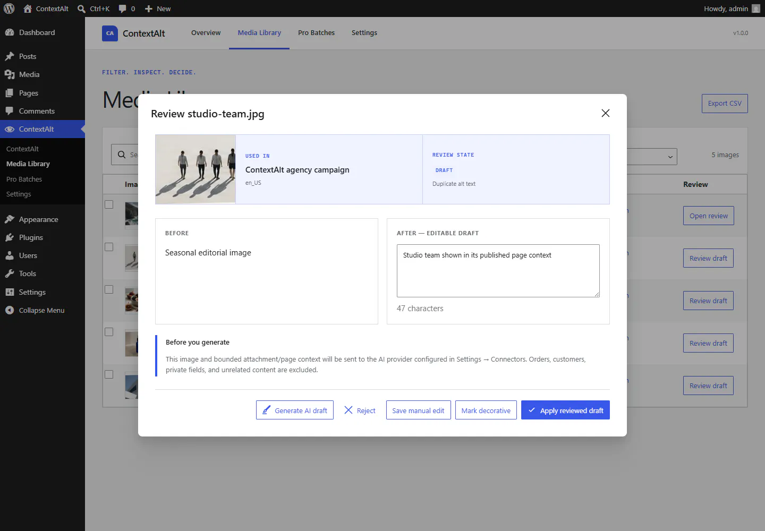Click the ContextAlt CA logo badge
The image size is (765, 531).
pos(110,33)
